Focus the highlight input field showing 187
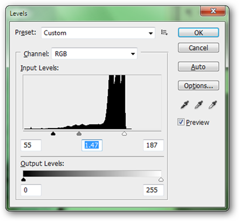The height and width of the screenshot is (221, 239). click(153, 145)
